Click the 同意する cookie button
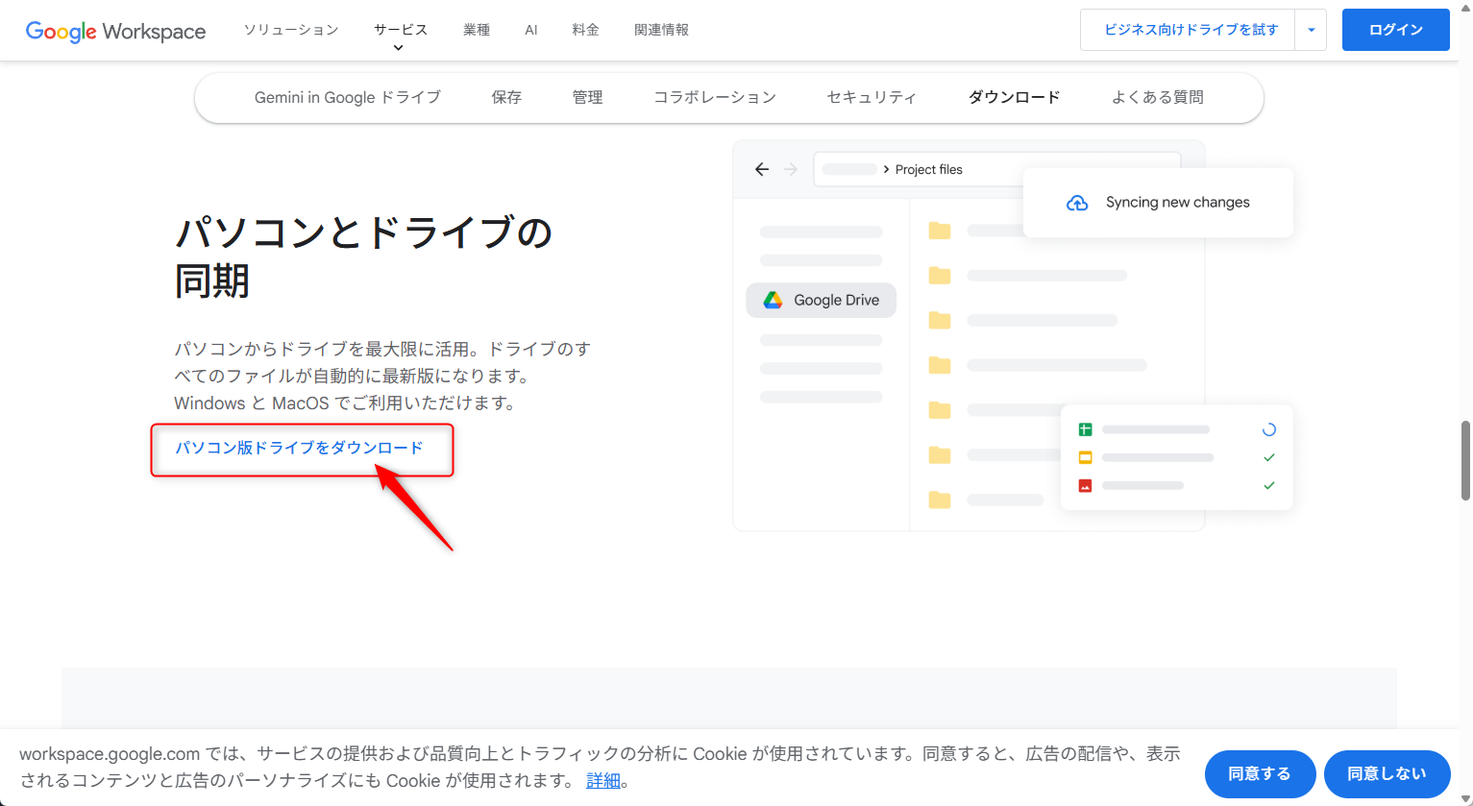 click(x=1260, y=774)
